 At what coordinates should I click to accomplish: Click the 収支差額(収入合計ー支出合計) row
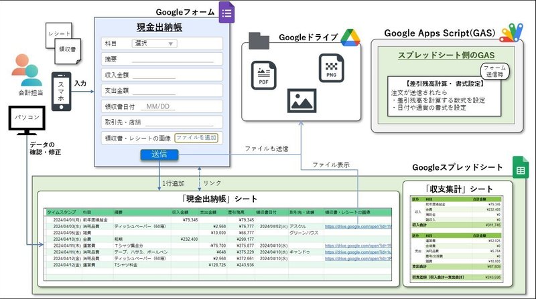tap(456, 278)
